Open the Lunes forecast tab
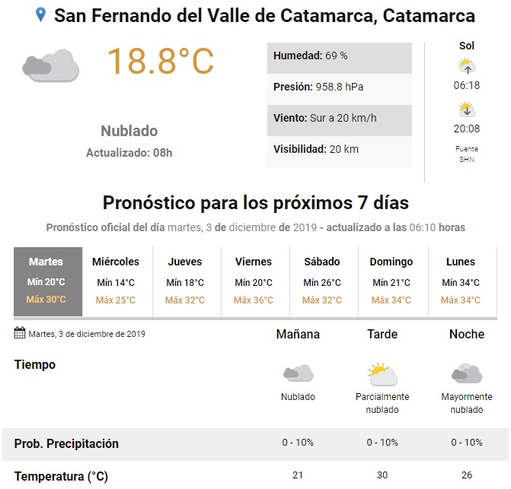 click(461, 281)
